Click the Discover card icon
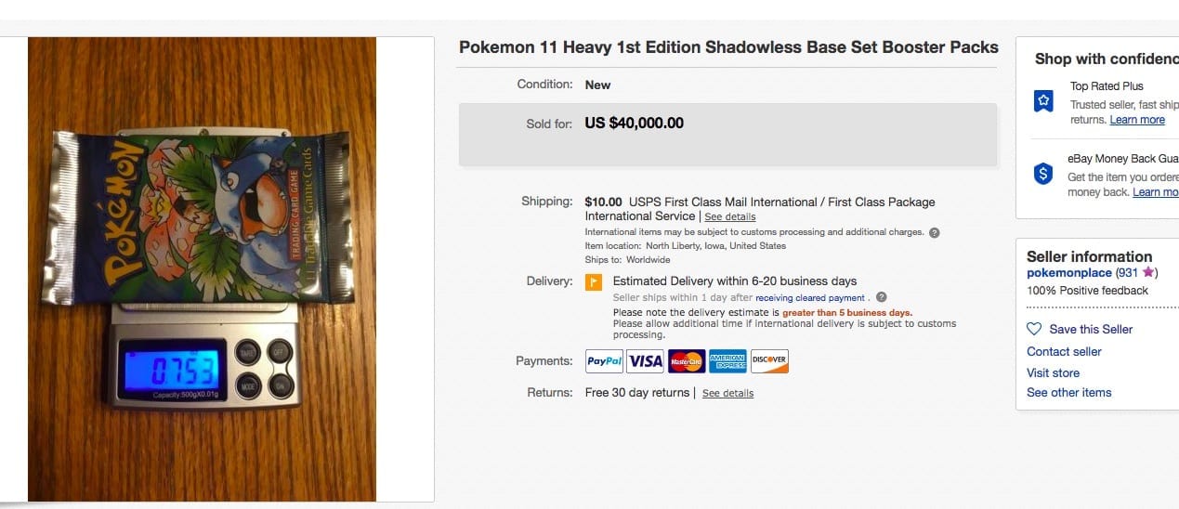This screenshot has width=1179, height=509. click(769, 361)
